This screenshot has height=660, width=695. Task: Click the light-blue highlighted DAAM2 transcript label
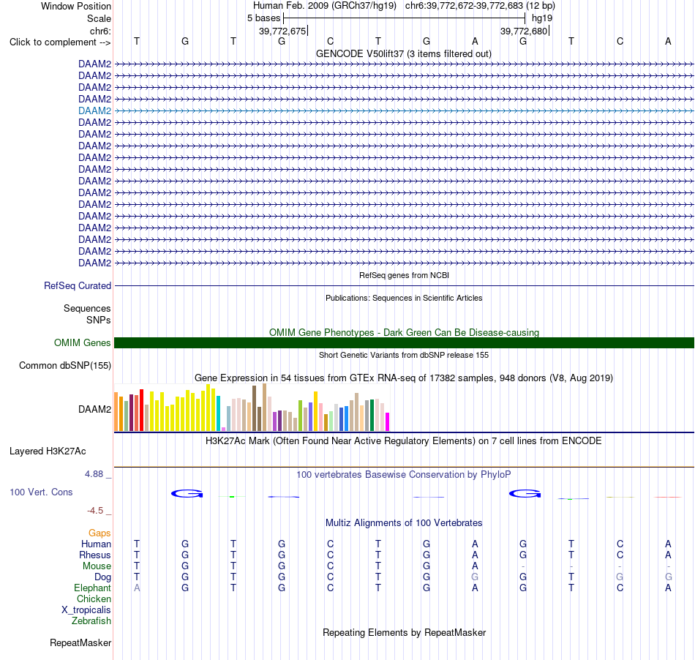pyautogui.click(x=94, y=110)
